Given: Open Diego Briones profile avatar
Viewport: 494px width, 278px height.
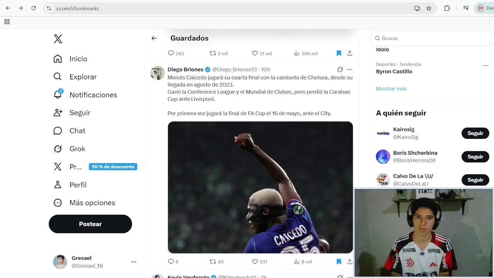Looking at the screenshot, I should [x=157, y=73].
